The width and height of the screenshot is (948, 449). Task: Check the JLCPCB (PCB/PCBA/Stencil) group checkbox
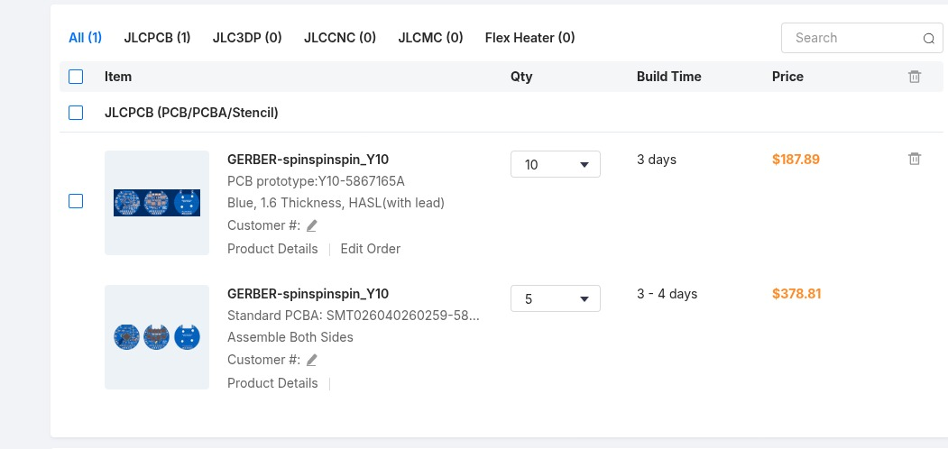[x=76, y=113]
